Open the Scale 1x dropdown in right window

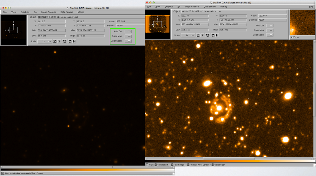coord(188,35)
